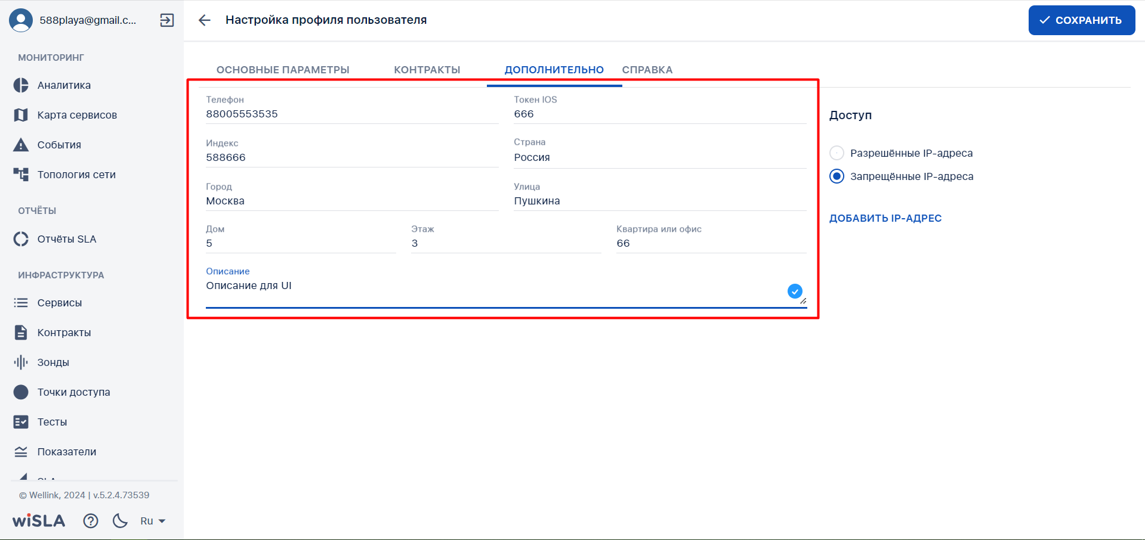Viewport: 1145px width, 540px height.
Task: Focus the Город input field
Action: coord(352,201)
